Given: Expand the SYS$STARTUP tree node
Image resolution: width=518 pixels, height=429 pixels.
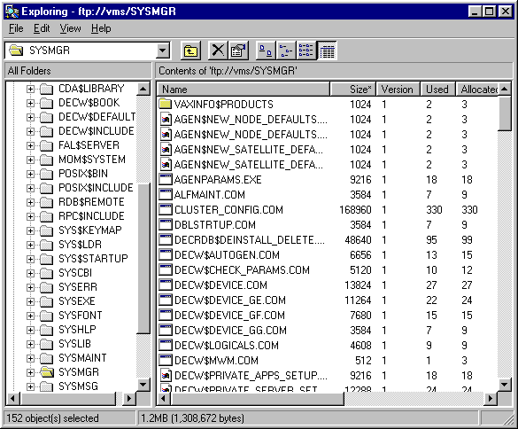Looking at the screenshot, I should pyautogui.click(x=30, y=259).
